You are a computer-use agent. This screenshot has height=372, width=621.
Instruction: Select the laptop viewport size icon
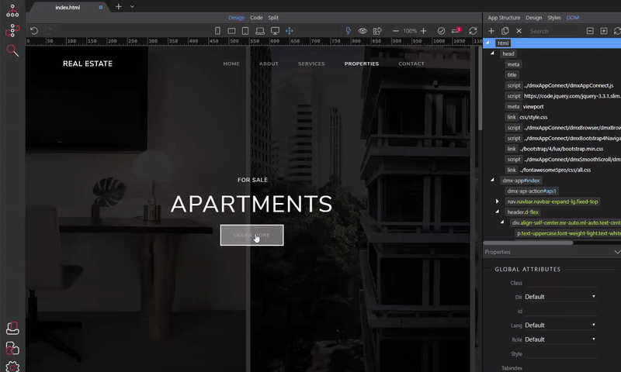(260, 31)
